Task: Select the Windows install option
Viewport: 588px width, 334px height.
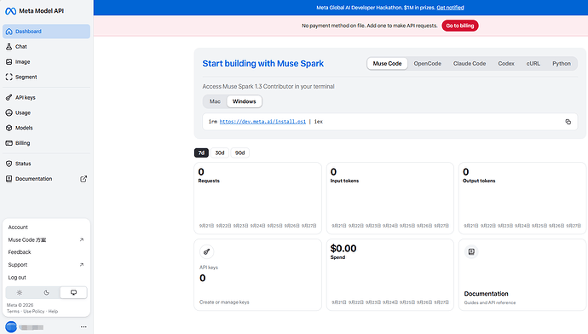Action: pos(244,101)
